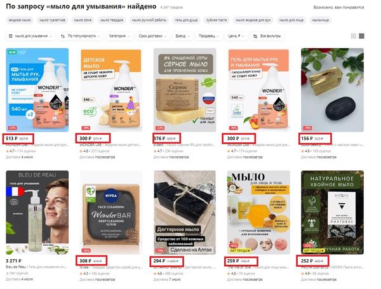
Task: Open the Nivea WonderBar product image
Action: click(111, 212)
